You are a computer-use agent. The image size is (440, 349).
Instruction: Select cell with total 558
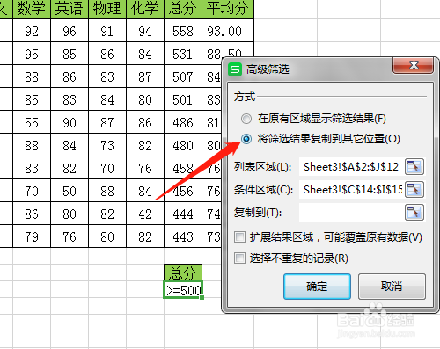(x=183, y=31)
